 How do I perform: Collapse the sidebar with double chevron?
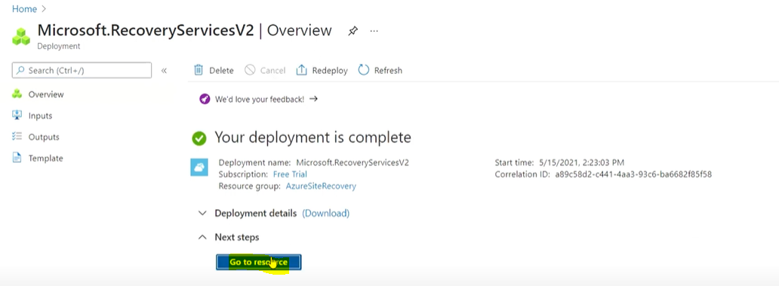tap(164, 70)
